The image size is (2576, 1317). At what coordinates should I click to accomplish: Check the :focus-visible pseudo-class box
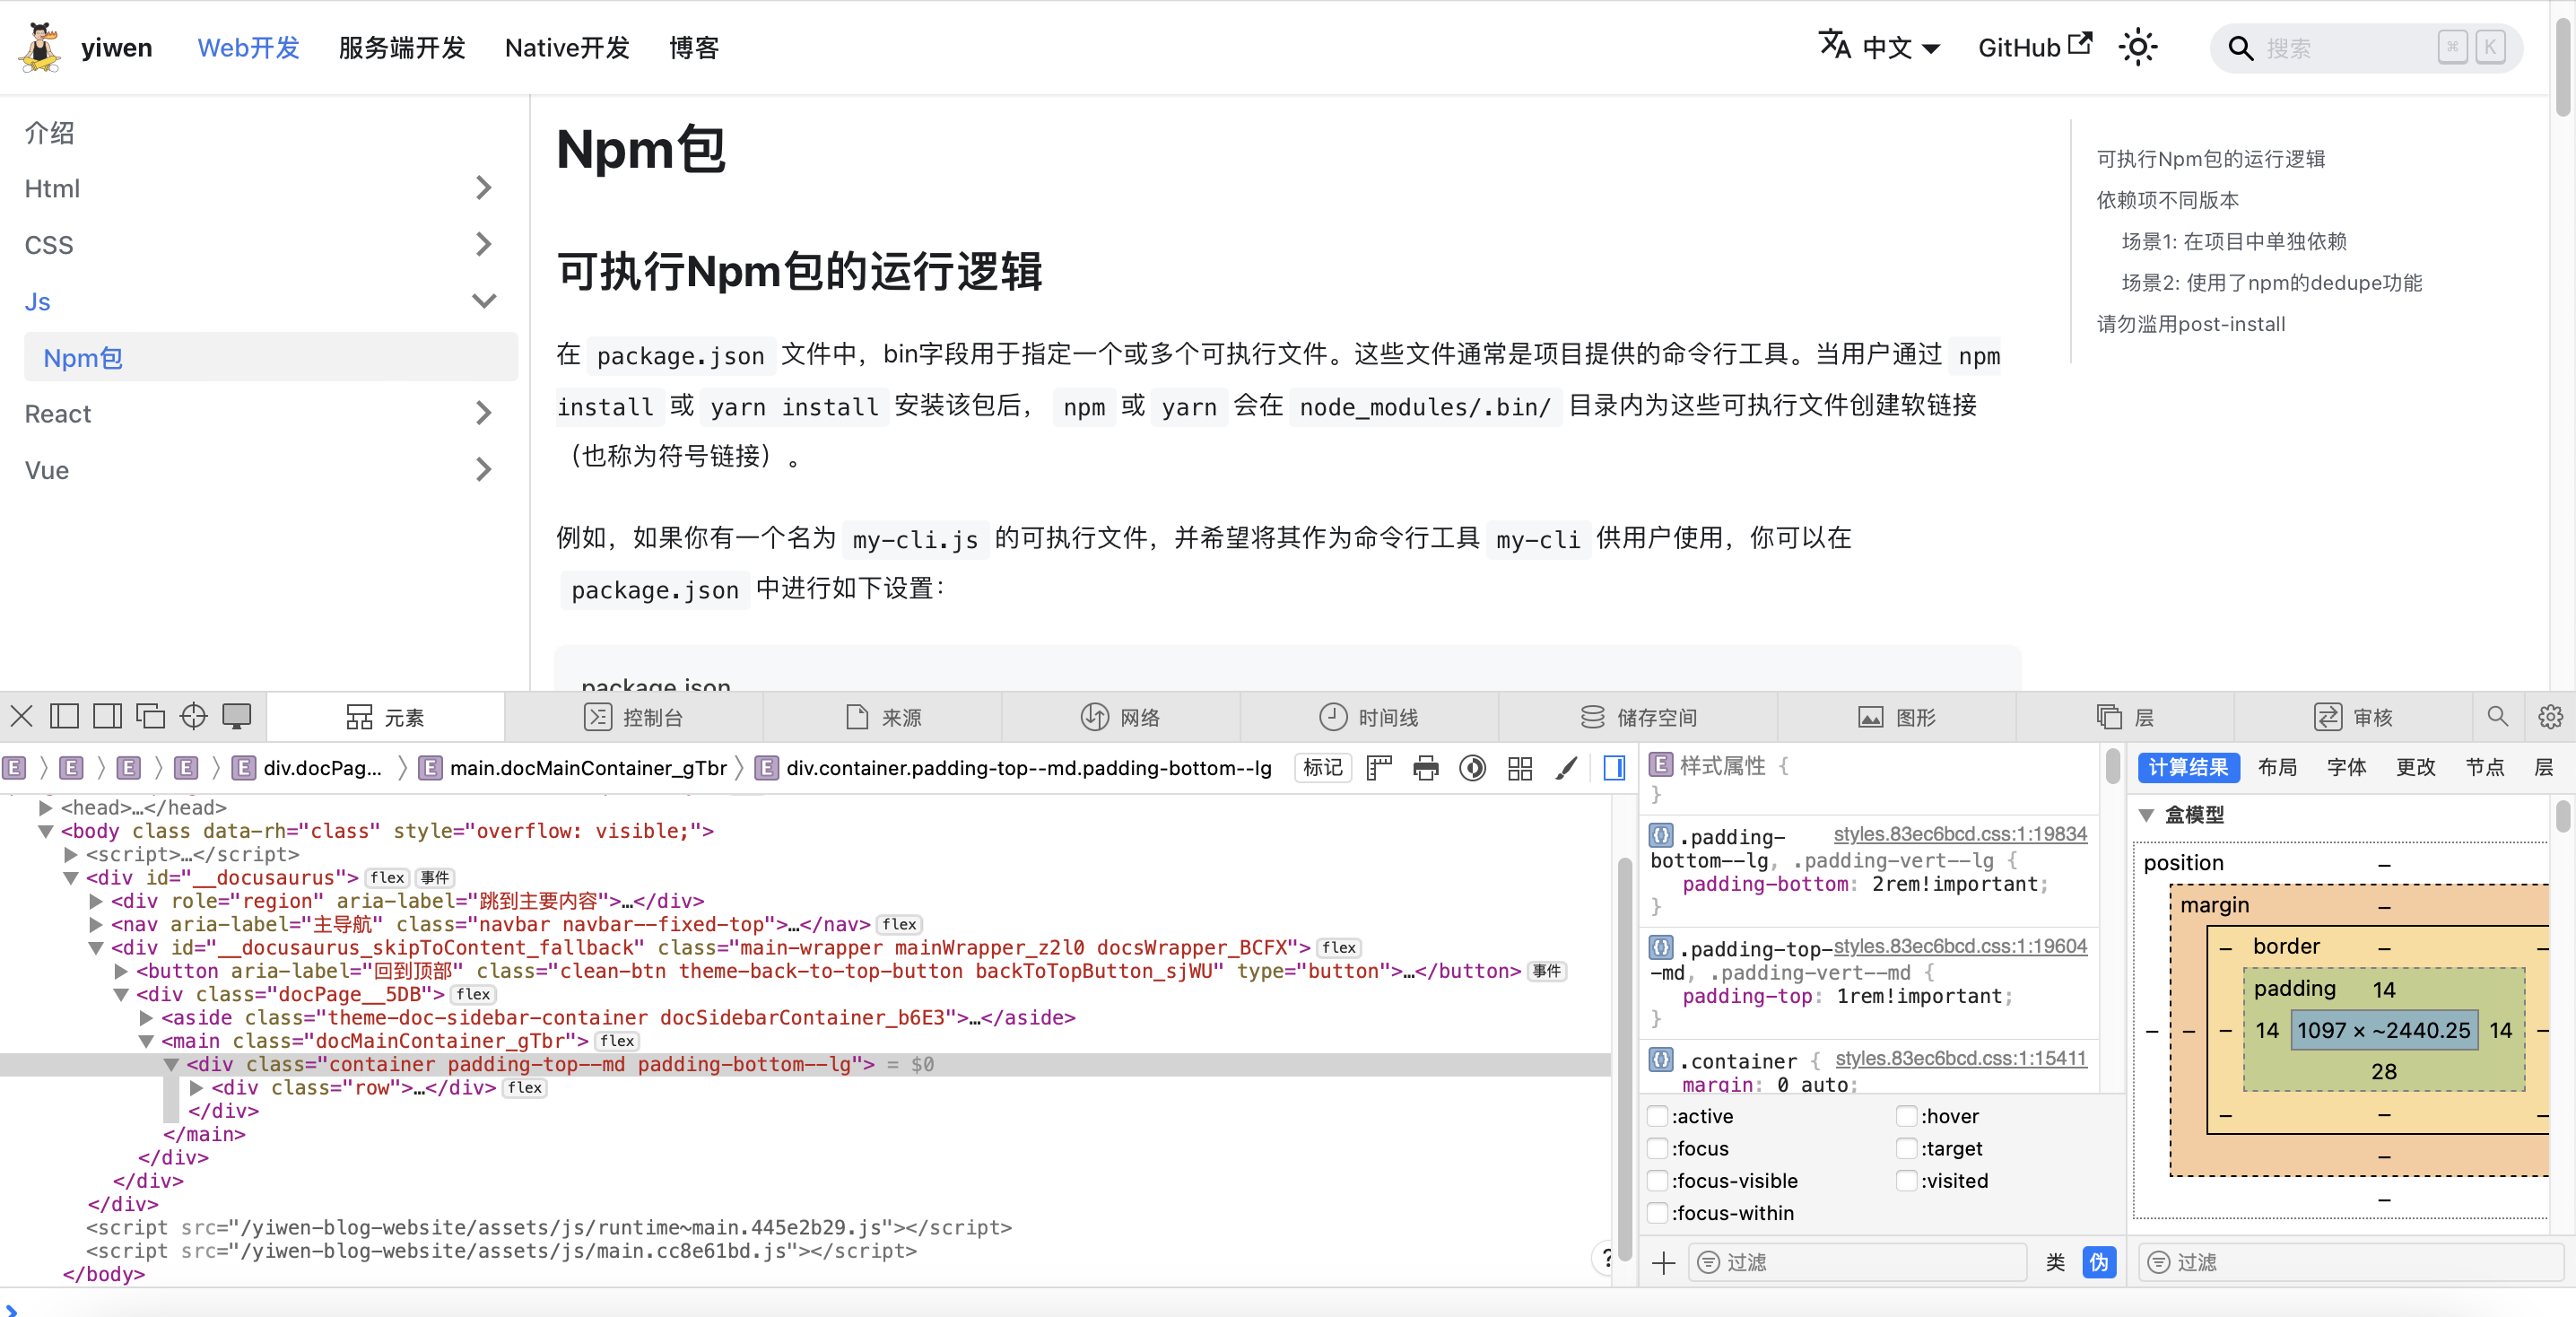[1658, 1181]
